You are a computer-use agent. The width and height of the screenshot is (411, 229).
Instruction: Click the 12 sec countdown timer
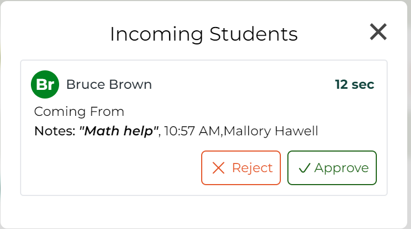point(355,84)
